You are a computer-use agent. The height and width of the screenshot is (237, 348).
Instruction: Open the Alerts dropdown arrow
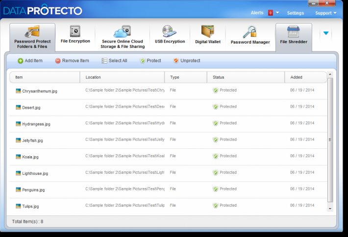[x=277, y=13]
